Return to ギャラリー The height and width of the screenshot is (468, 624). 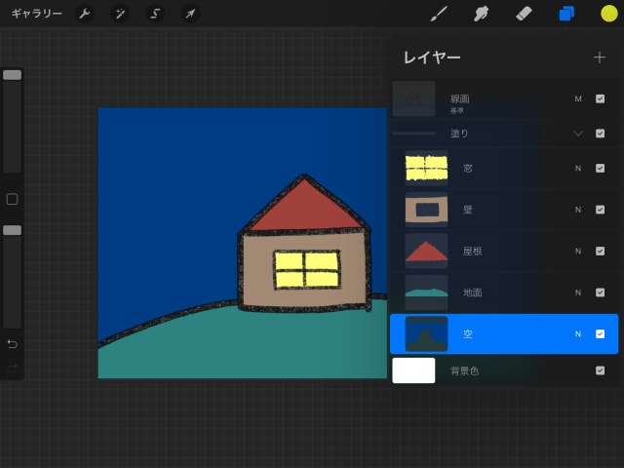[x=37, y=14]
